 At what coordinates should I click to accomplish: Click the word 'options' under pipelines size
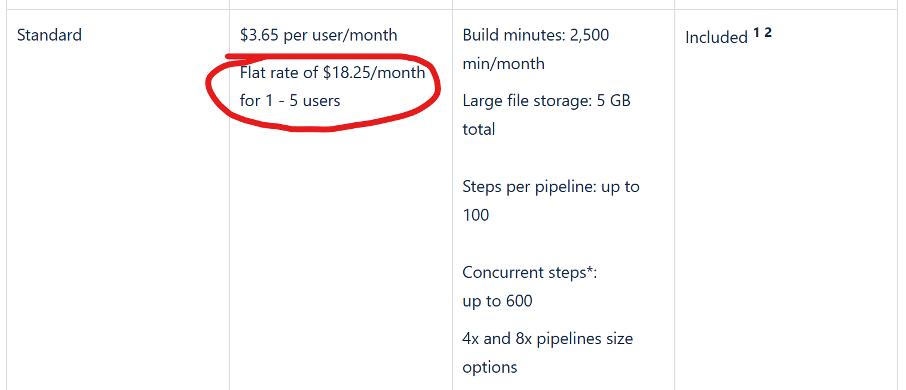click(489, 367)
